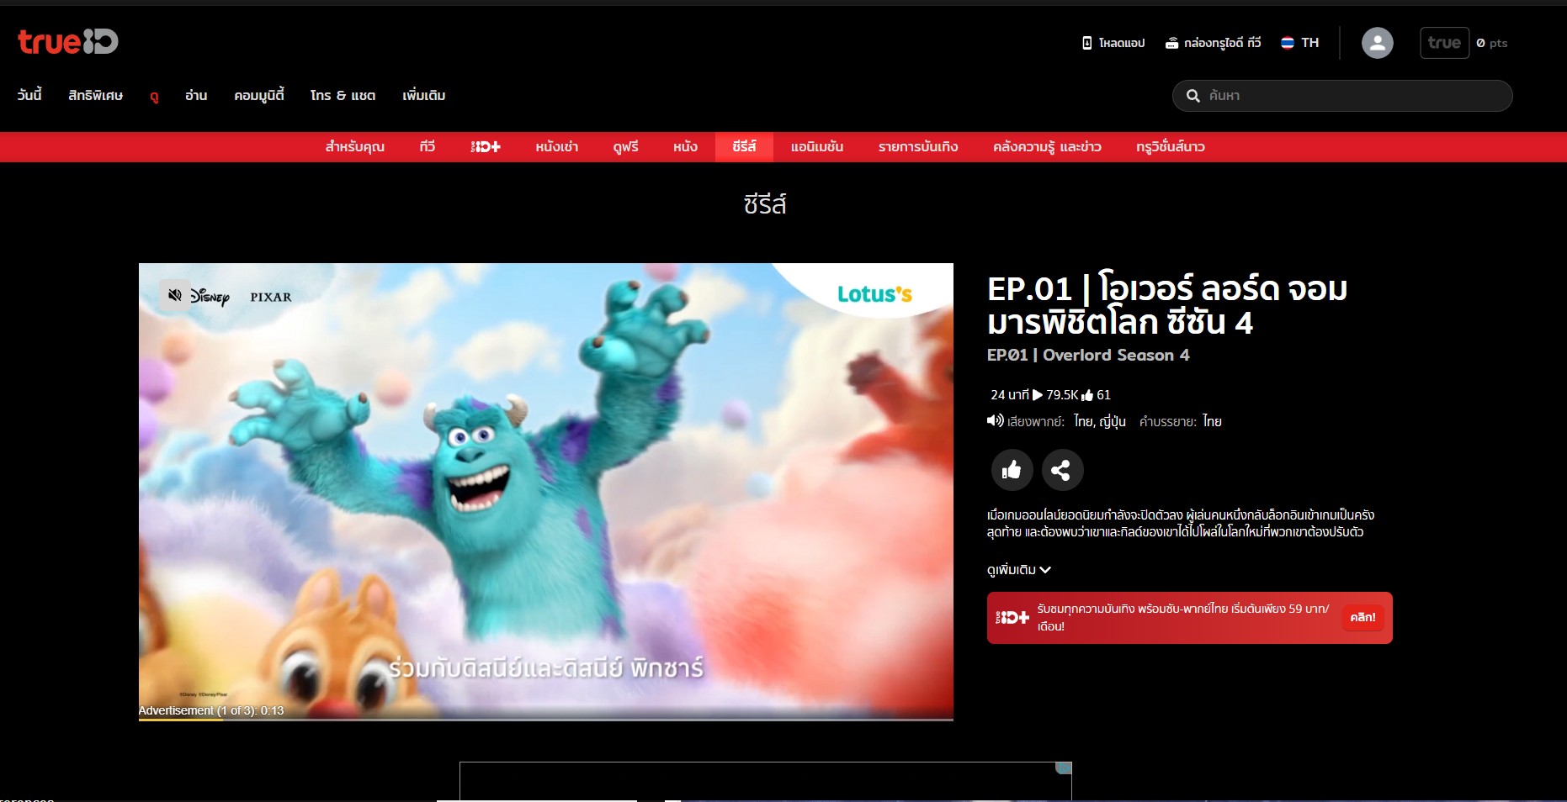Focus the ค้นหา search field
The image size is (1567, 802).
click(x=1342, y=96)
